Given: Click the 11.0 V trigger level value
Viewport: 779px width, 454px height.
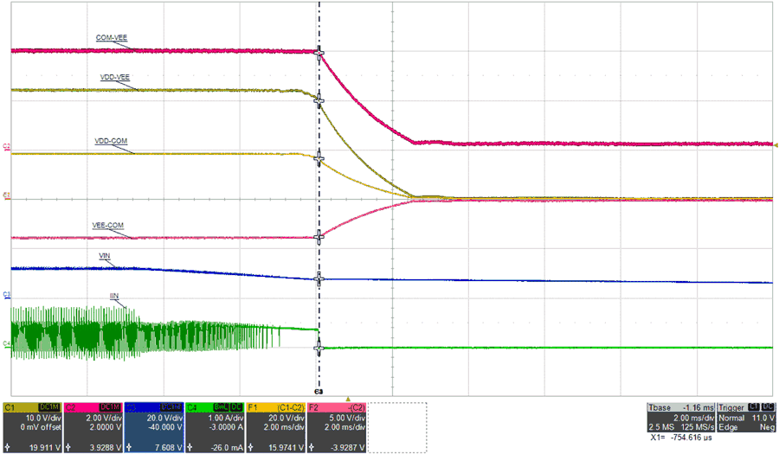Looking at the screenshot, I should coord(763,419).
